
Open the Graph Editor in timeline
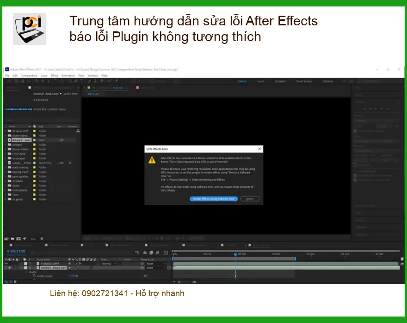pyautogui.click(x=166, y=253)
